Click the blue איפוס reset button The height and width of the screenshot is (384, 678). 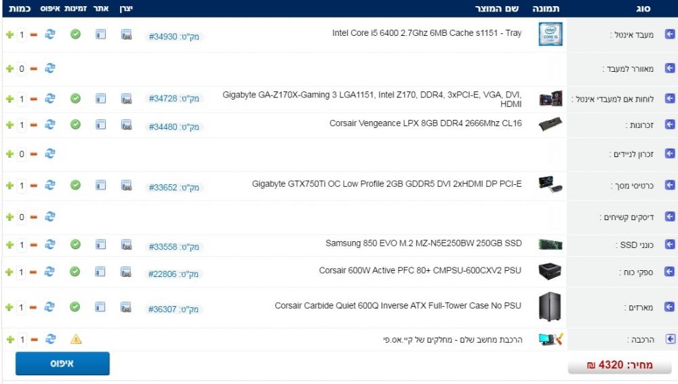coord(62,364)
